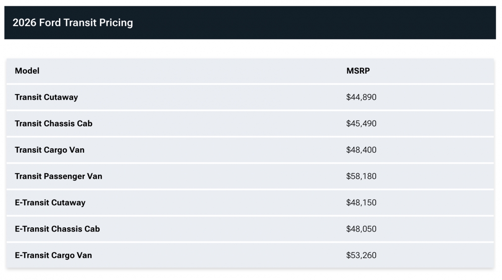Select the $48,400 price

361,150
